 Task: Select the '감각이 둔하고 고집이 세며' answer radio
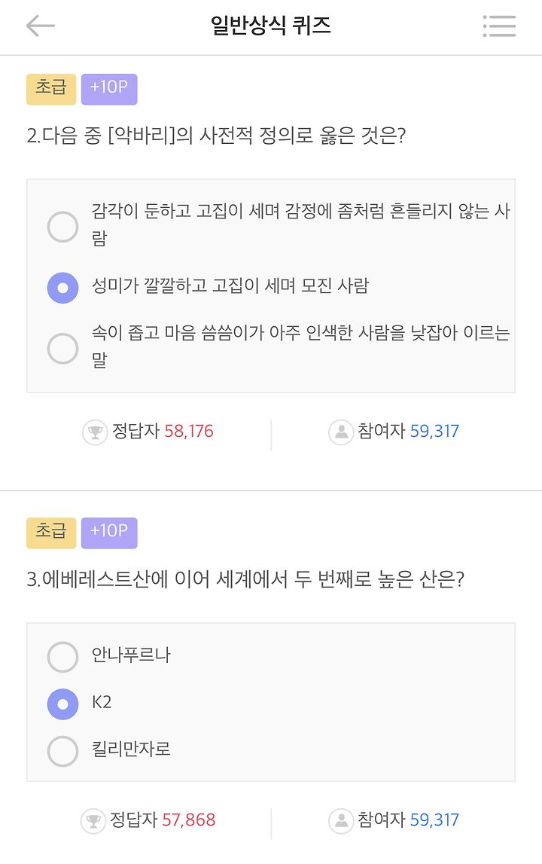62,227
